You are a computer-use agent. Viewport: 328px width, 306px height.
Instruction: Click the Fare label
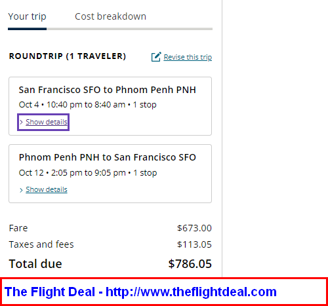18,228
